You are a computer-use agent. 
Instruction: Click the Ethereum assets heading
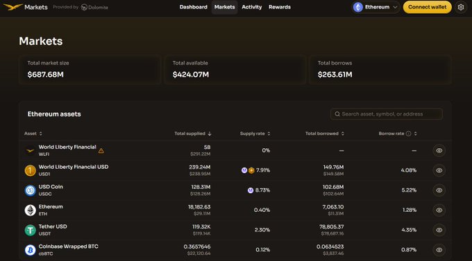tap(54, 114)
